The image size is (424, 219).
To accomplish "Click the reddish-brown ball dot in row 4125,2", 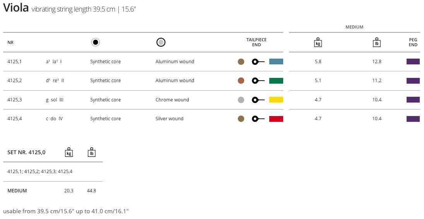I will pos(241,81).
